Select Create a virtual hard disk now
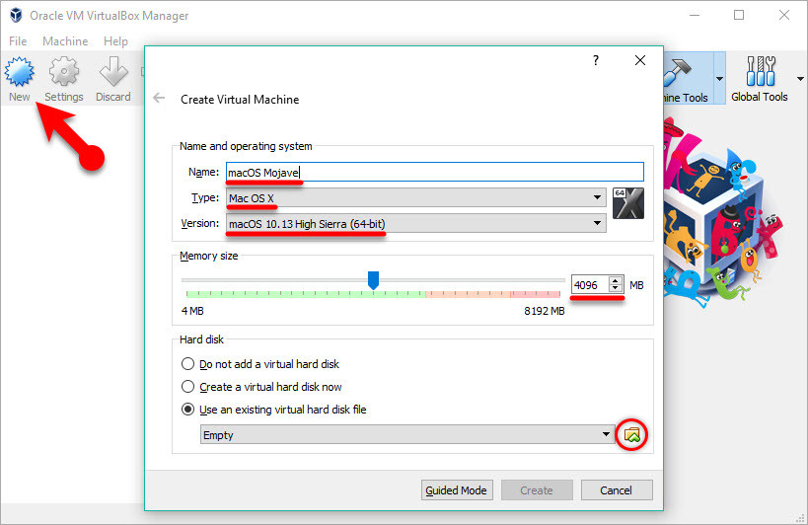Screen dimensions: 808x525 [x=261, y=387]
